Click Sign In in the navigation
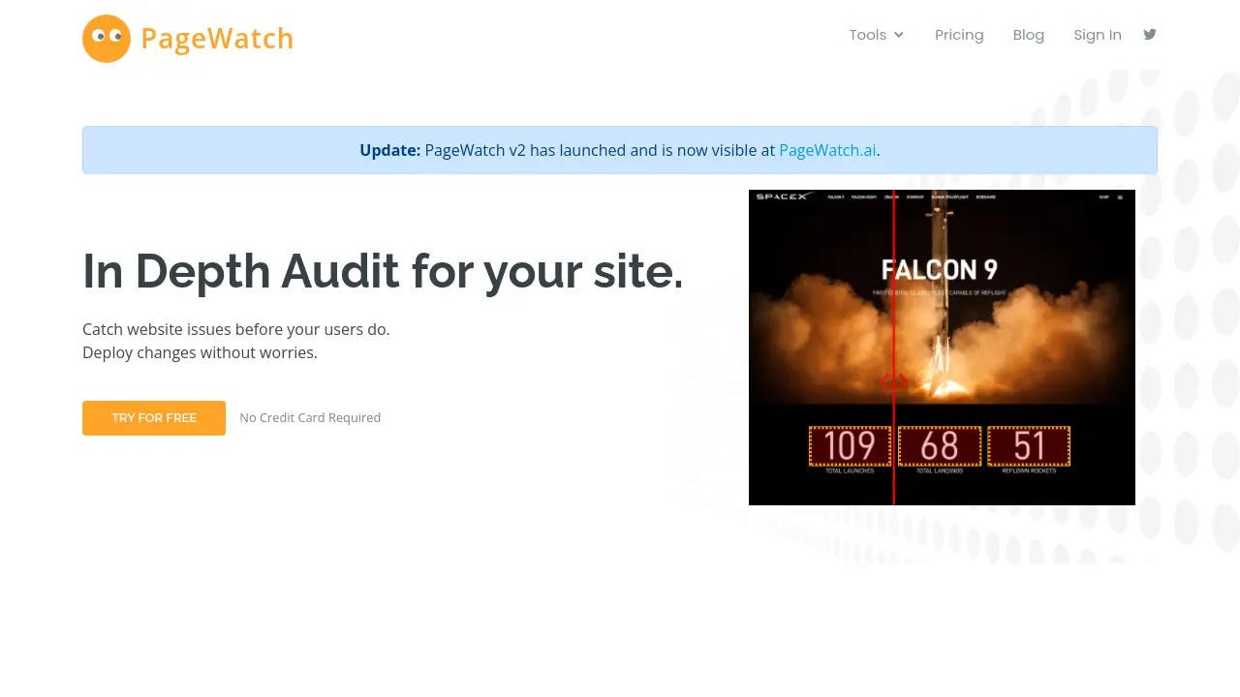This screenshot has height=697, width=1240. (1098, 35)
